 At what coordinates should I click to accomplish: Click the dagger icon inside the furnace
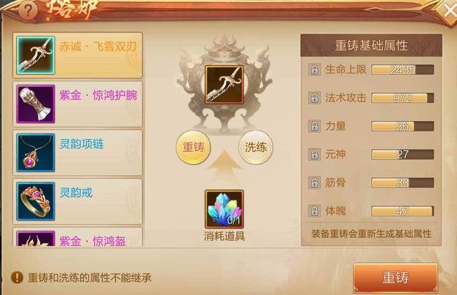pos(224,85)
